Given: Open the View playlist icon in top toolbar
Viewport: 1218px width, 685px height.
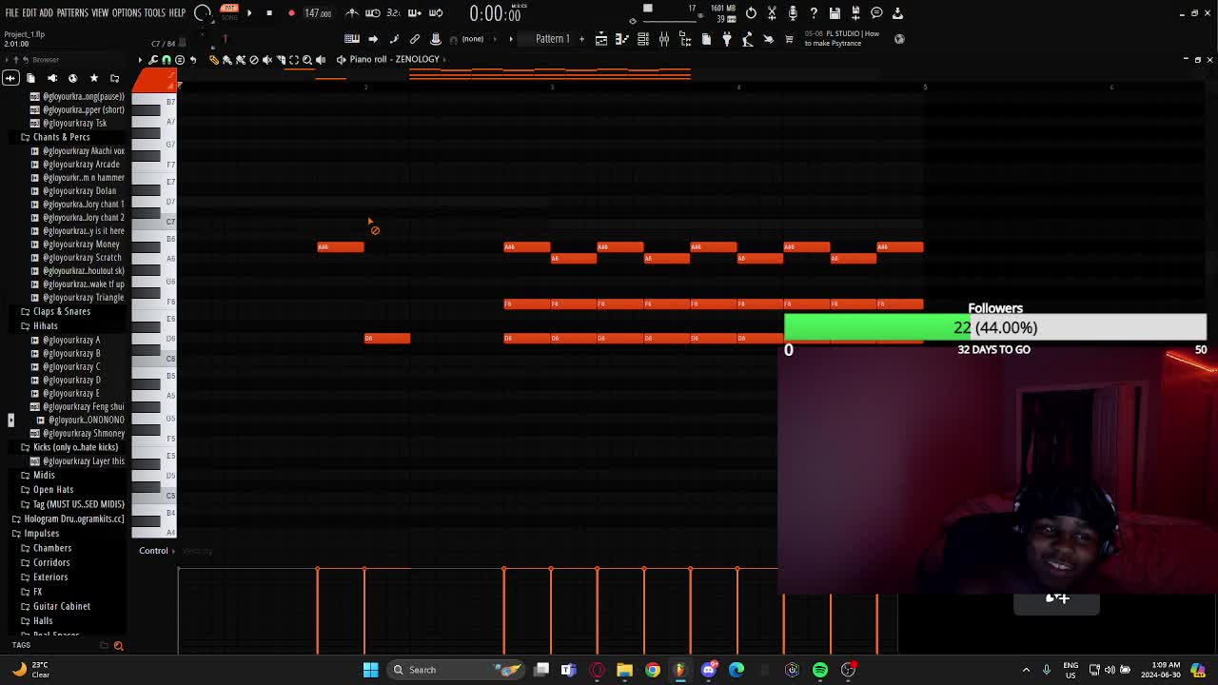Looking at the screenshot, I should [601, 39].
